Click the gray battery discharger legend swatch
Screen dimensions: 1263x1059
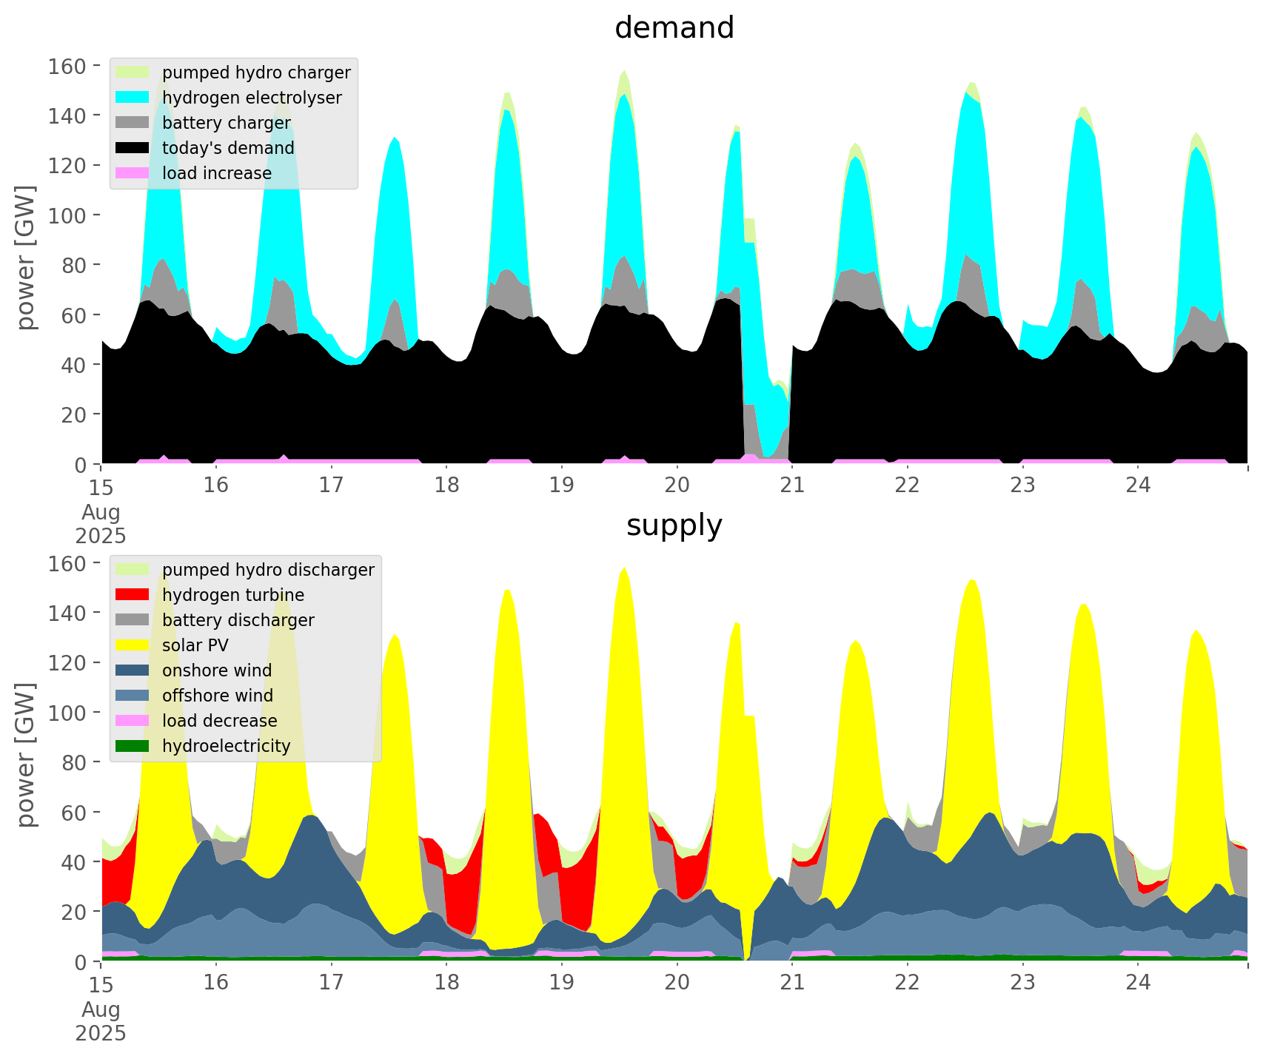point(133,620)
